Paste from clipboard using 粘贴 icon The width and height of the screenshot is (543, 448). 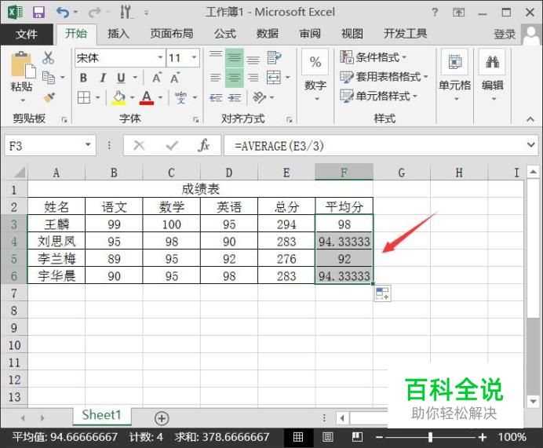coord(23,65)
